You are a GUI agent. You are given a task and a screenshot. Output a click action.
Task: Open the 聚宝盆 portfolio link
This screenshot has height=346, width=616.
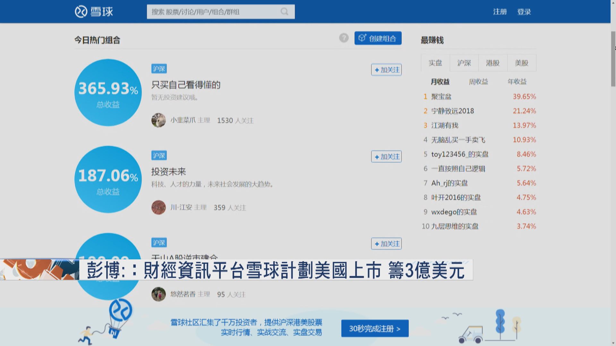[x=441, y=96]
